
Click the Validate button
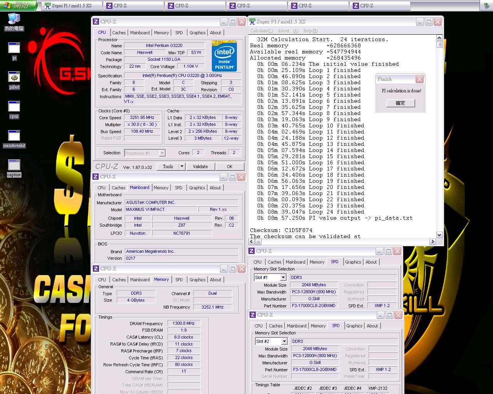(x=200, y=167)
